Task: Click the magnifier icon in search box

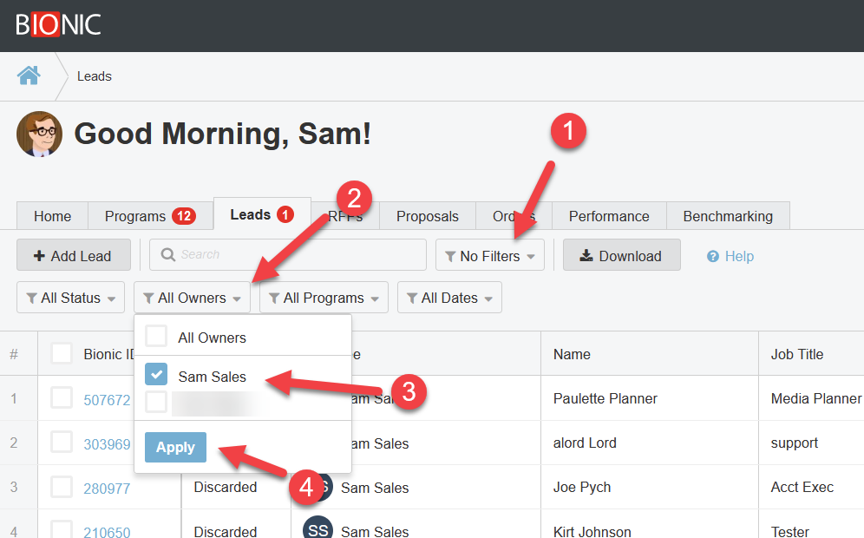Action: [167, 255]
